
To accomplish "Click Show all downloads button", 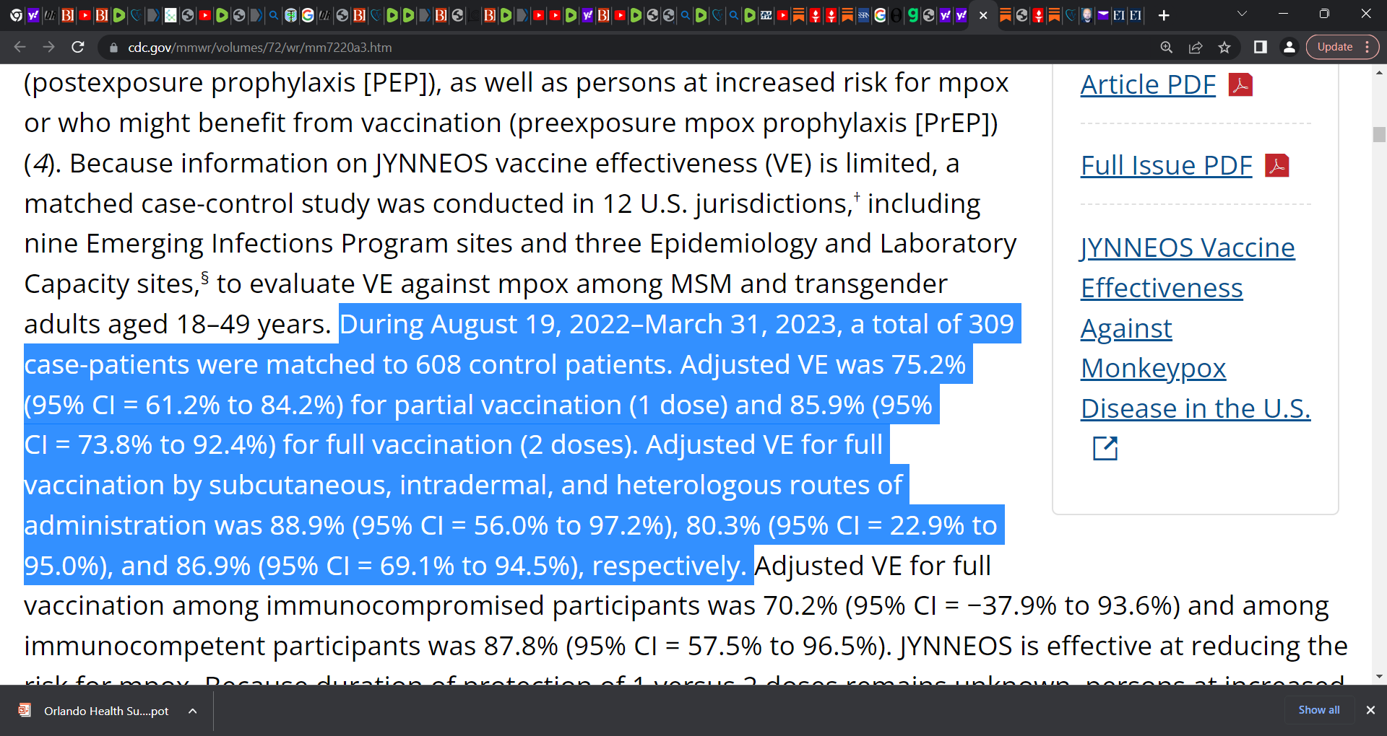I will 1319,710.
